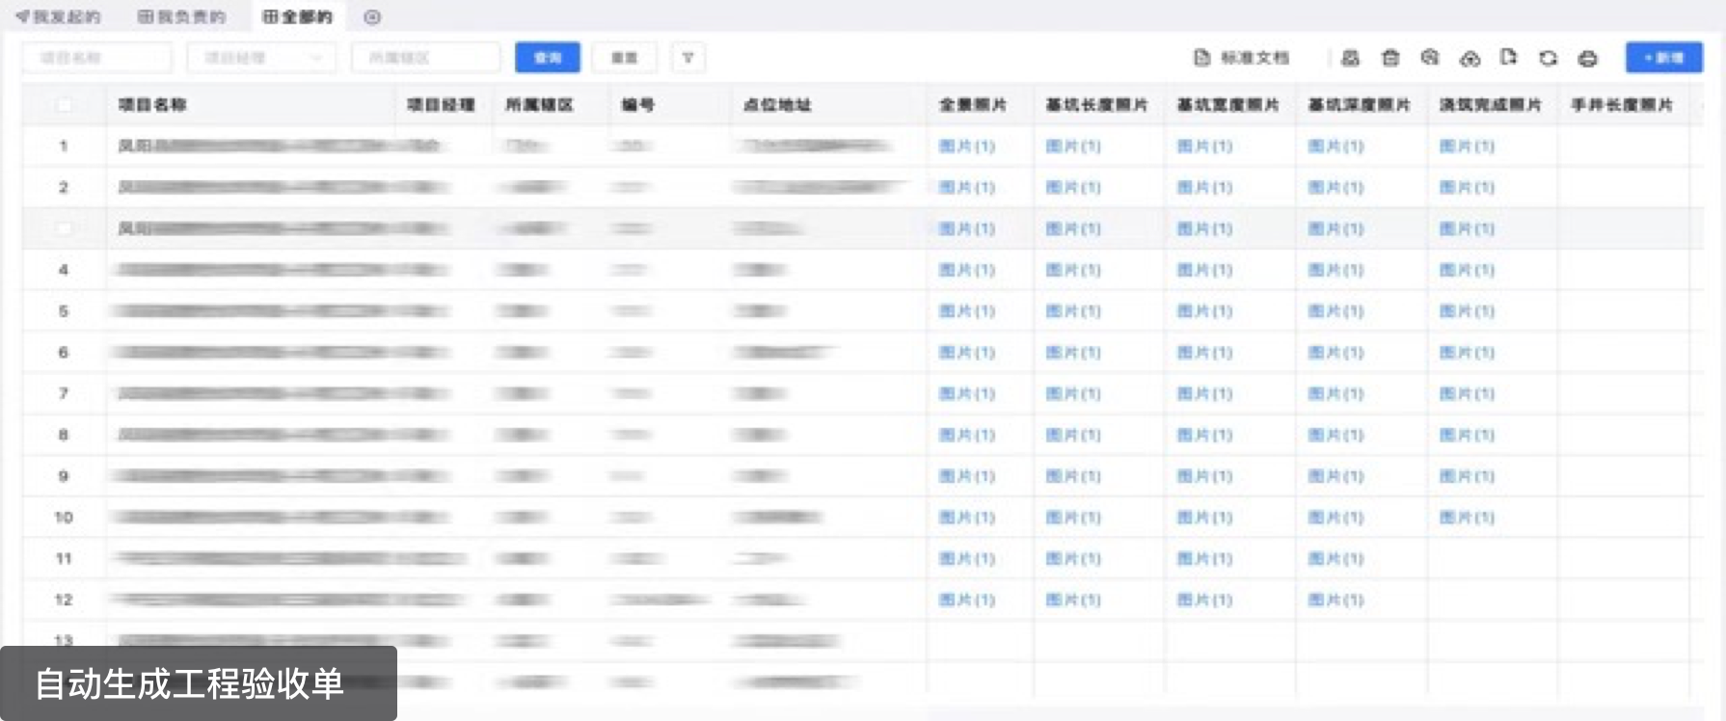The width and height of the screenshot is (1726, 721).
Task: Open 图片(1) link under 全景照片 in row 1
Action: 966,147
